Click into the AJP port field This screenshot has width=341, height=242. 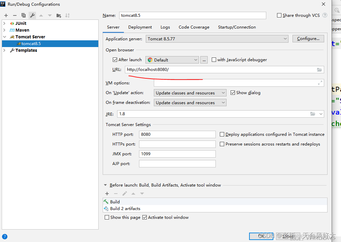click(177, 164)
